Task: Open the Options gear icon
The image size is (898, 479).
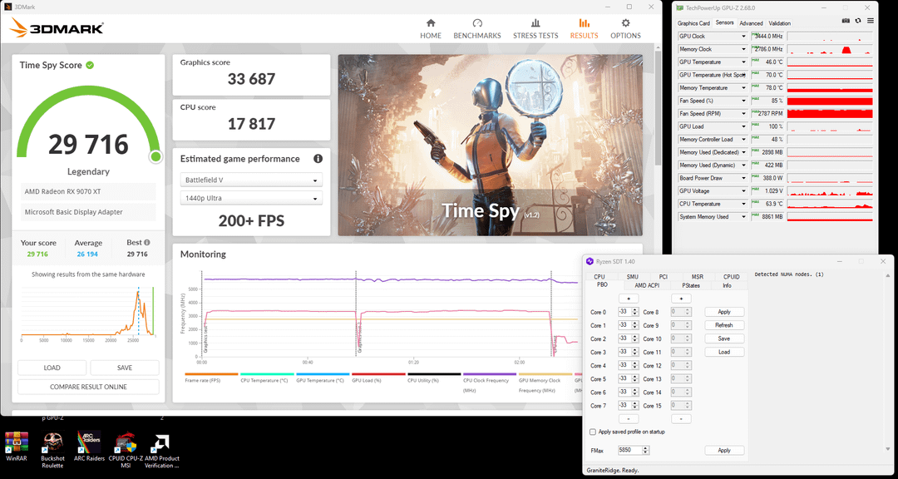Action: pos(625,23)
